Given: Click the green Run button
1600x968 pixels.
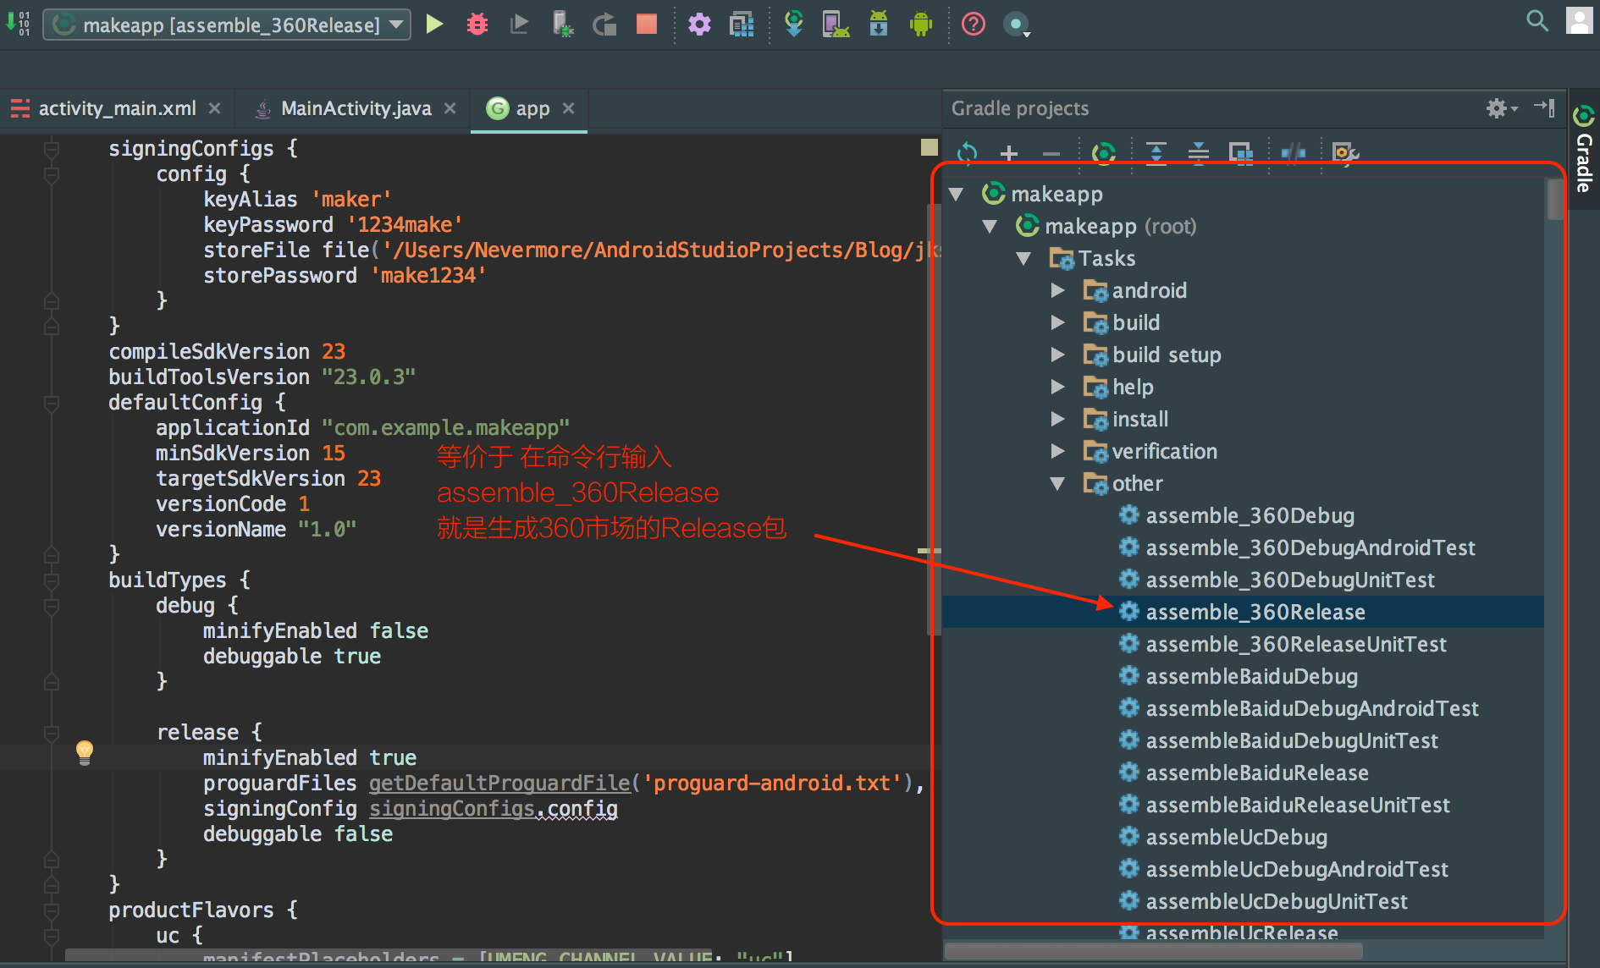Looking at the screenshot, I should point(434,25).
